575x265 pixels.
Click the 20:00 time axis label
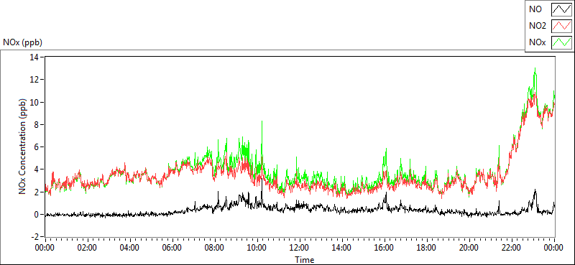(469, 248)
